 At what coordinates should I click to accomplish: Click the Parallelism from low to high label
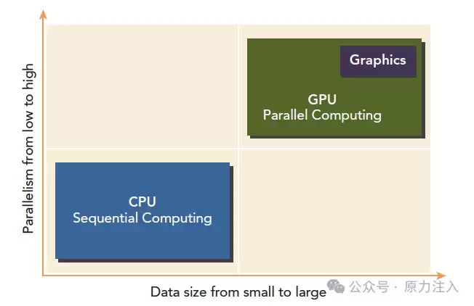point(28,149)
